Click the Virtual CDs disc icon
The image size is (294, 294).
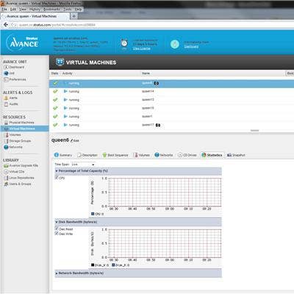pyautogui.click(x=6, y=171)
